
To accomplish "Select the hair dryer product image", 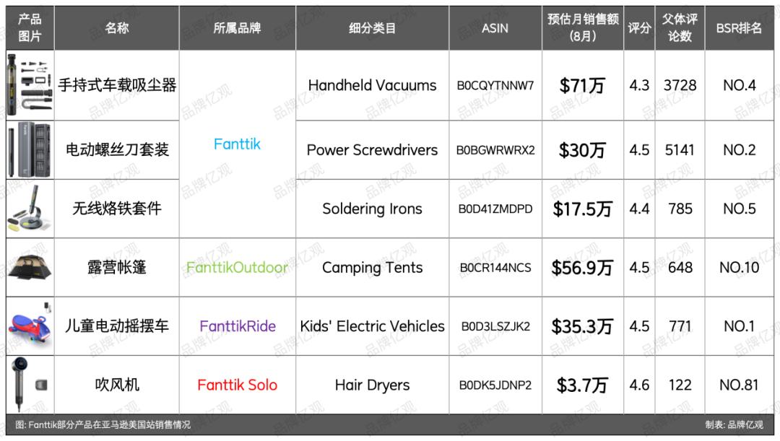I will (x=30, y=385).
